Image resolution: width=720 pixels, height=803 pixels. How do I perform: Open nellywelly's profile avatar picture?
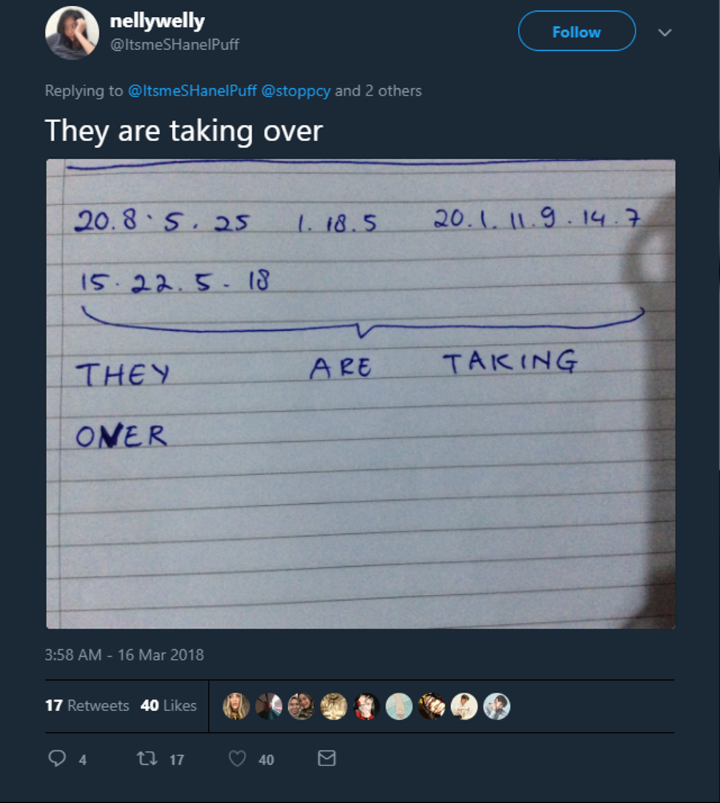click(x=72, y=32)
